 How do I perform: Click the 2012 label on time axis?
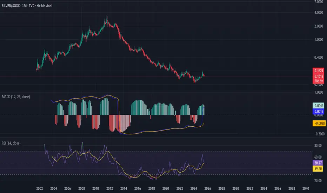(109, 189)
